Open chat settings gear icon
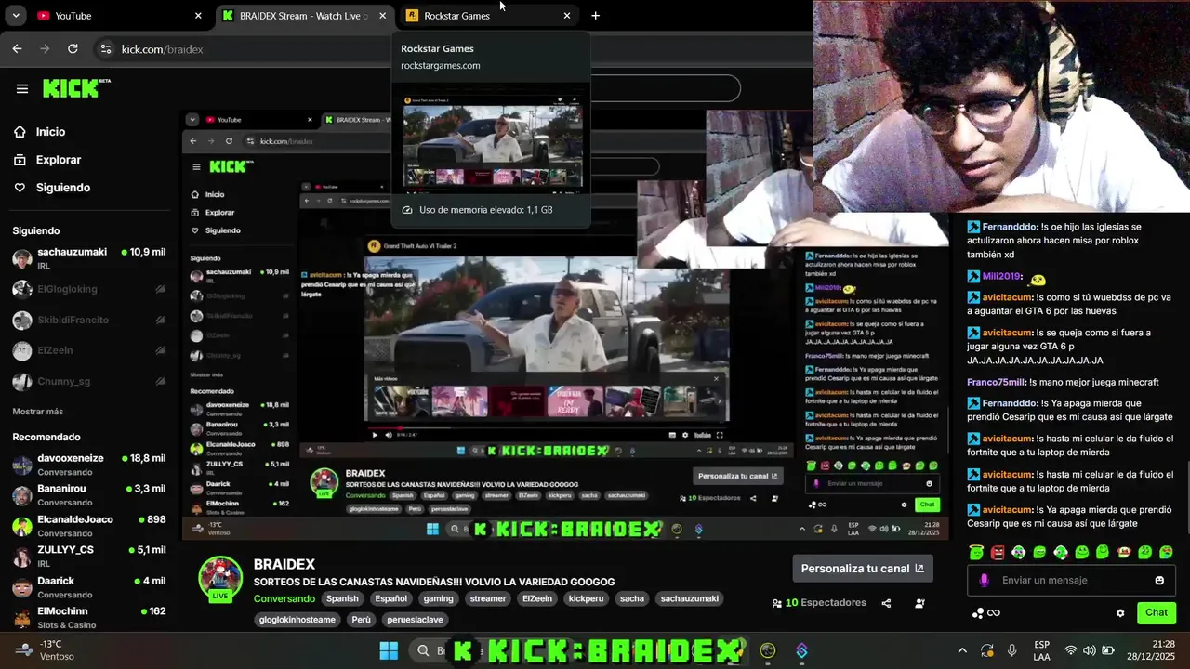Image resolution: width=1190 pixels, height=669 pixels. pos(1120,613)
